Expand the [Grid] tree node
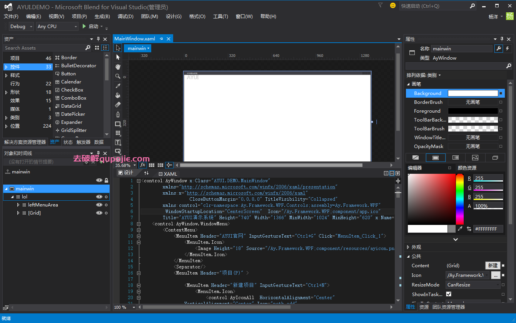 18,213
